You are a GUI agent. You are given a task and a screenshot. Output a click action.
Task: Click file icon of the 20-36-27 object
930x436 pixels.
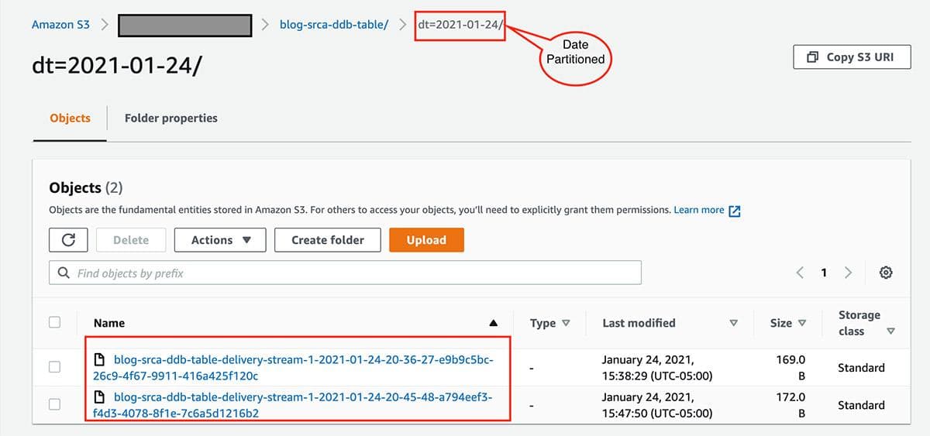coord(99,360)
